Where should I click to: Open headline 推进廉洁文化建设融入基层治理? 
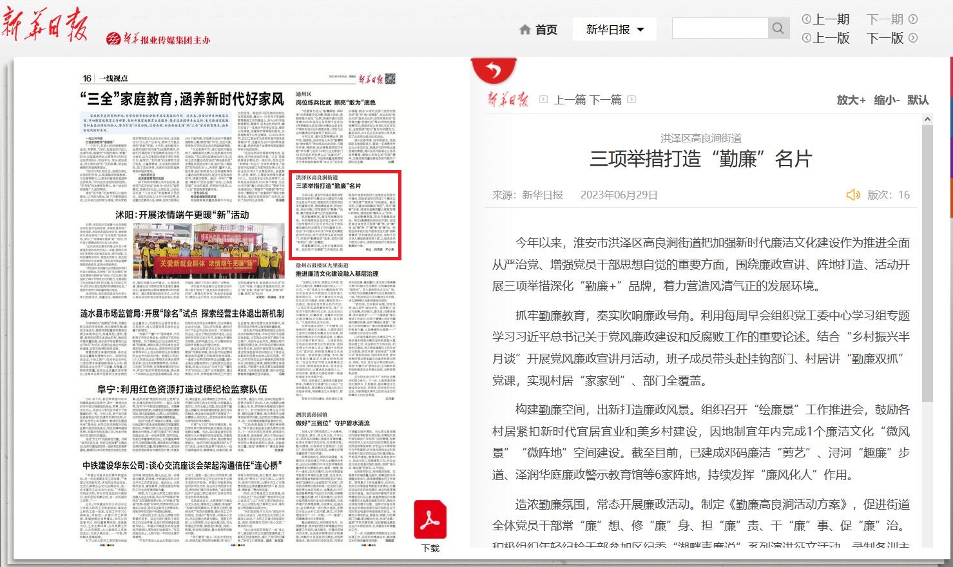(x=337, y=274)
